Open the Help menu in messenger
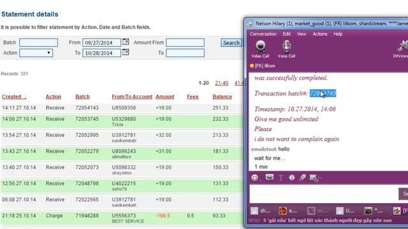Image resolution: width=408 pixels, height=229 pixels. 338,34
